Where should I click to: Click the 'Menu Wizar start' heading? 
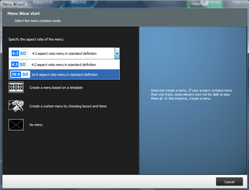[24, 14]
